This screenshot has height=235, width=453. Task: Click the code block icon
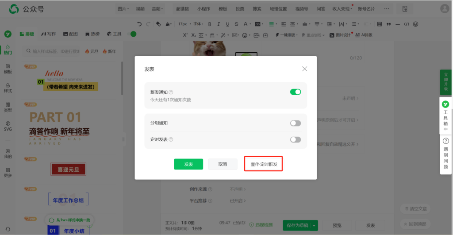pos(407,24)
